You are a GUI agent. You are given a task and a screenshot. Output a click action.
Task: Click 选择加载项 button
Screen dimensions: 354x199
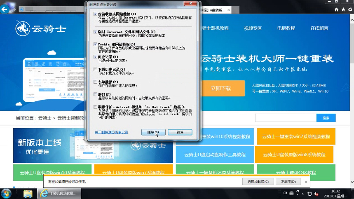(258, 182)
